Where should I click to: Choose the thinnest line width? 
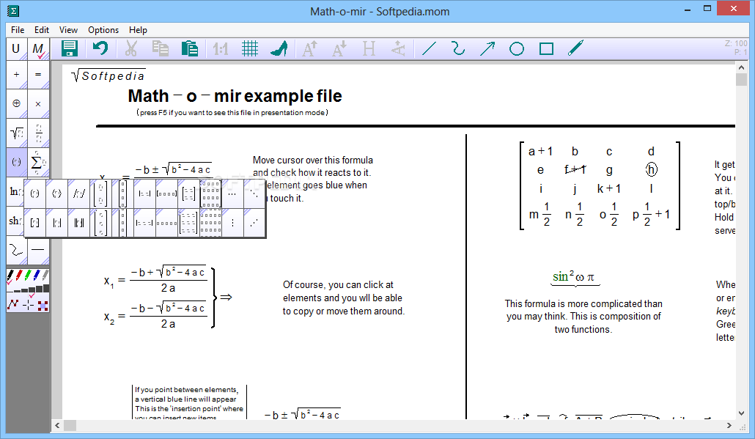tap(10, 291)
